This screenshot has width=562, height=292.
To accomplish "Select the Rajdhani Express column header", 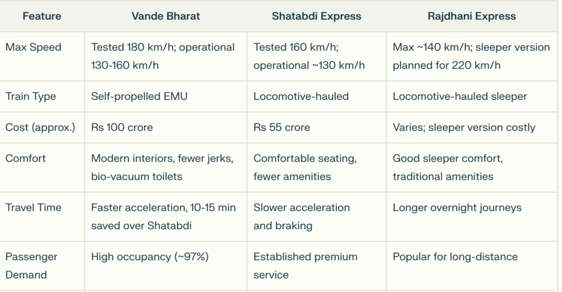I will (471, 16).
